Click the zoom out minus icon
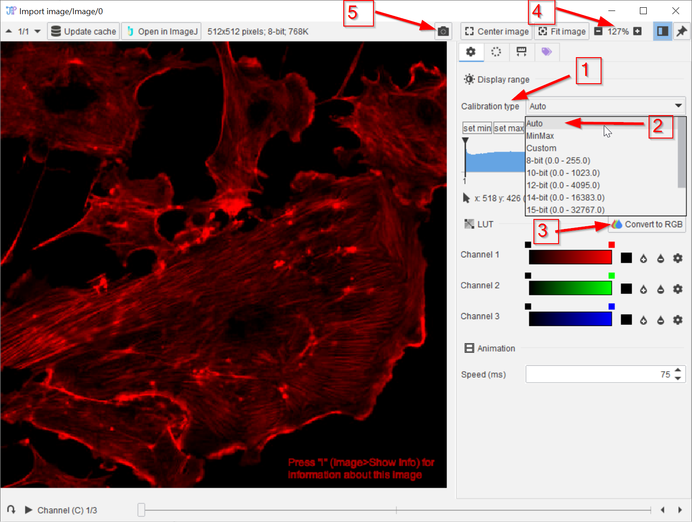This screenshot has height=522, width=692. coord(598,31)
